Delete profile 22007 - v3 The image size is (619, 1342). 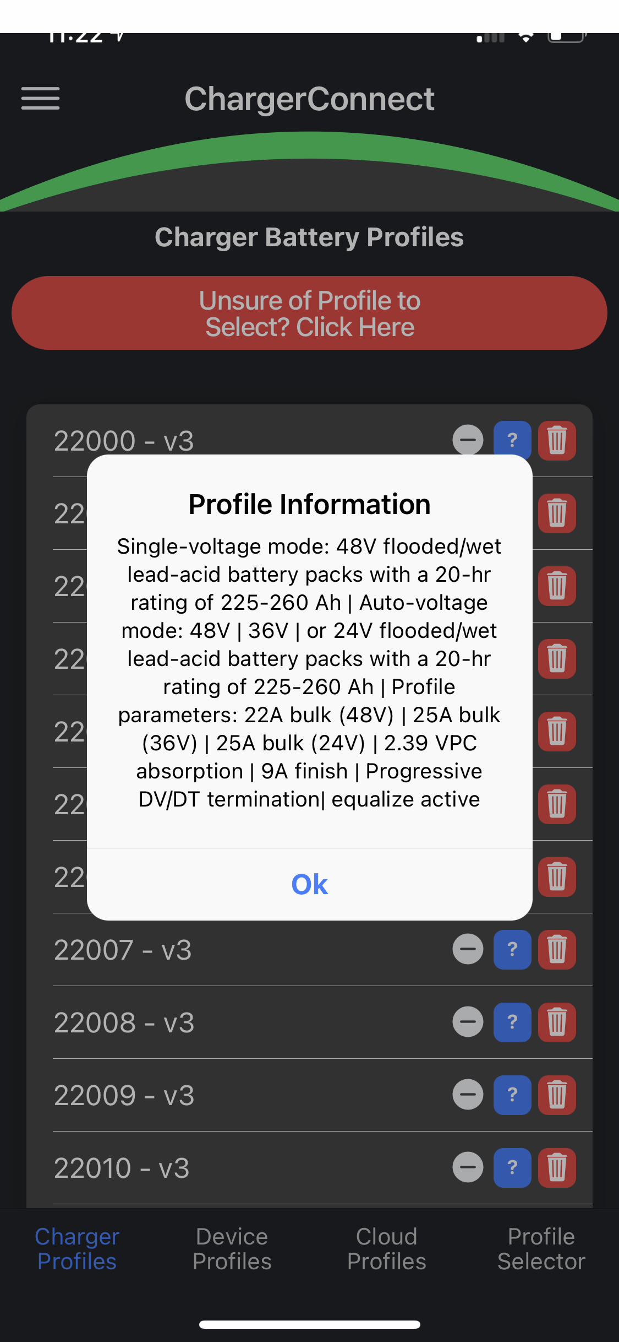coord(557,949)
